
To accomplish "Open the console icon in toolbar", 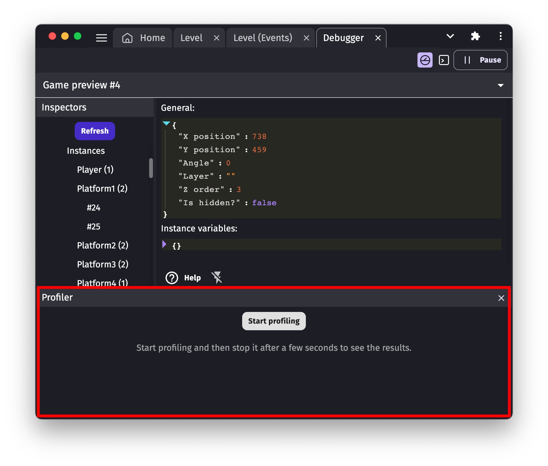I will 444,60.
